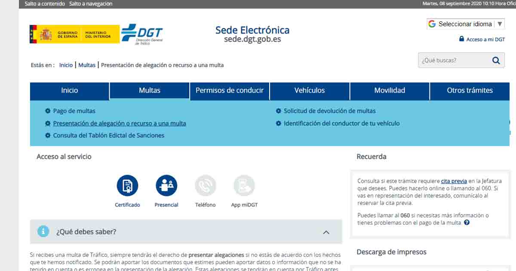
Task: Switch to Permisos de conducir tab
Action: (229, 90)
